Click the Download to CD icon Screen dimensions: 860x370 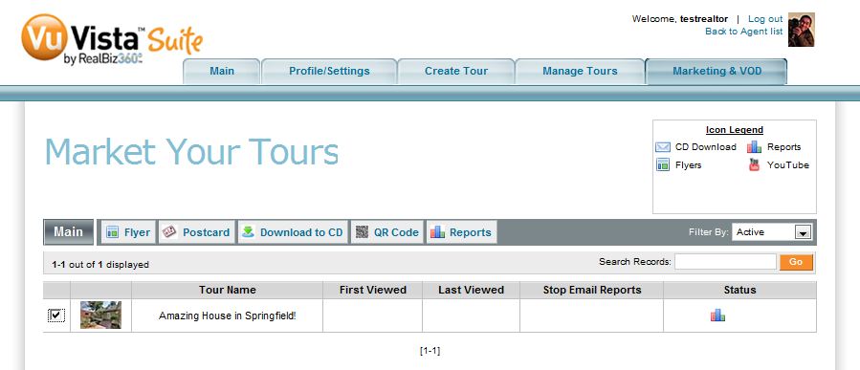tap(248, 232)
